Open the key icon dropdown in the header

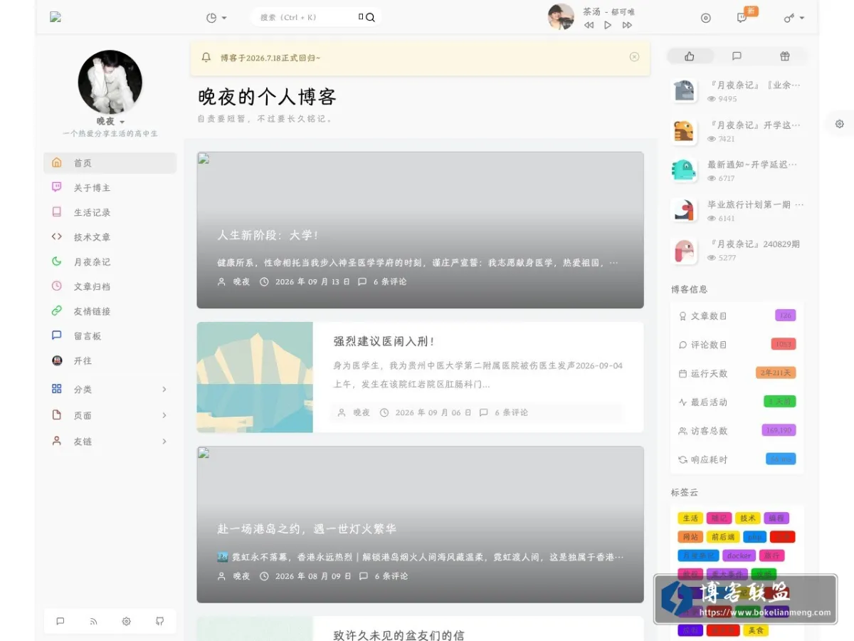pos(794,18)
